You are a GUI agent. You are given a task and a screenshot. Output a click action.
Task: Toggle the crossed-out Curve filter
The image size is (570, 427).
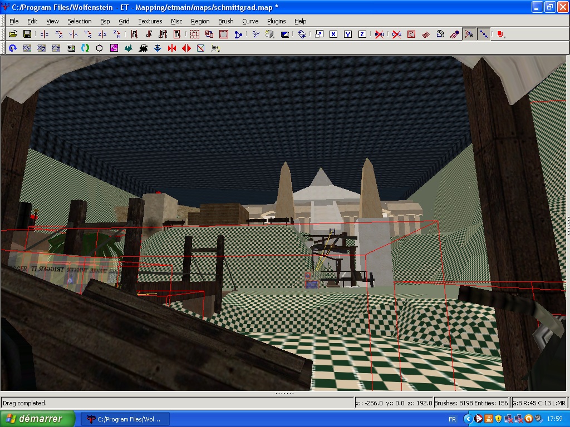coord(396,34)
